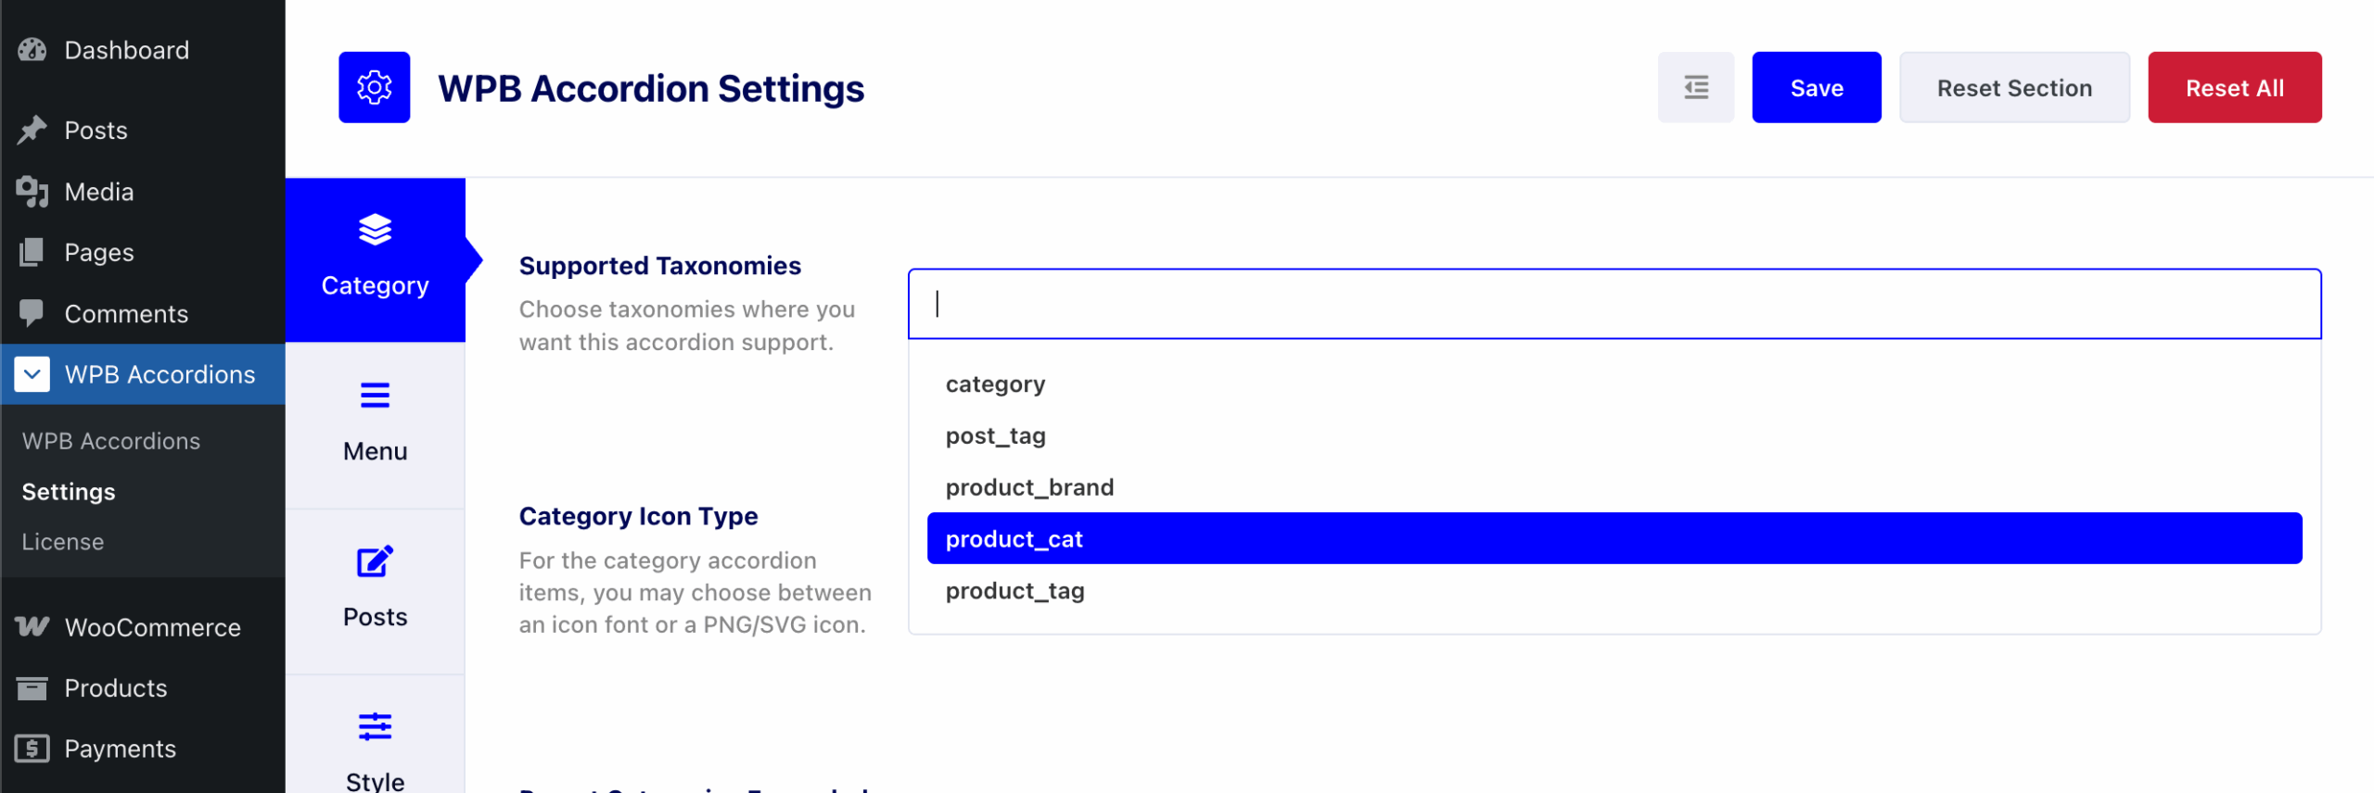This screenshot has height=793, width=2374.
Task: Choose post_tag in the taxonomy suggestions
Action: 994,435
